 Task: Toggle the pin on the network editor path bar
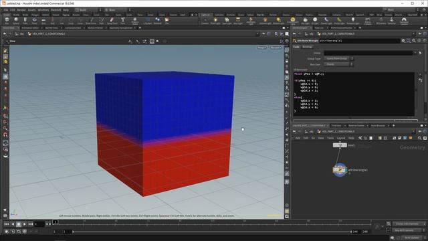[420, 132]
